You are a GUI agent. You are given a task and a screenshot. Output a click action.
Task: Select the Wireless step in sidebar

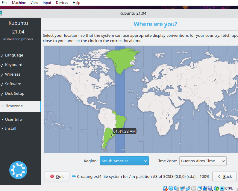click(x=13, y=74)
